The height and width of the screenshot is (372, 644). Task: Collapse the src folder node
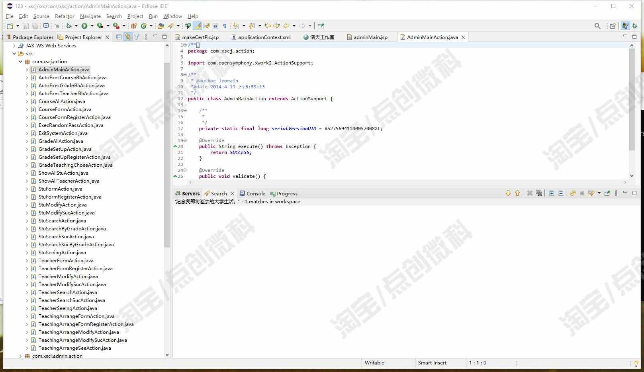(14, 54)
